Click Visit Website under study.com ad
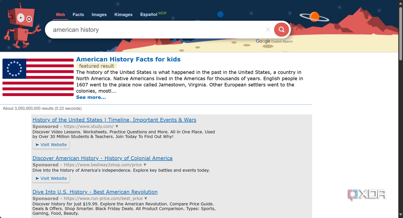Image resolution: width=403 pixels, height=218 pixels. (51, 145)
